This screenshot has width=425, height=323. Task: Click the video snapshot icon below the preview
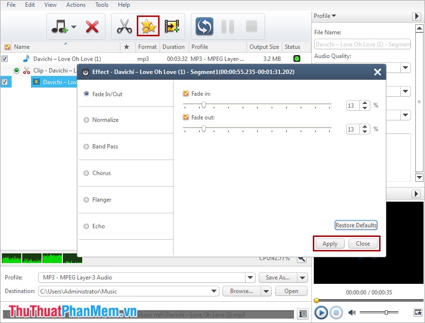click(418, 312)
